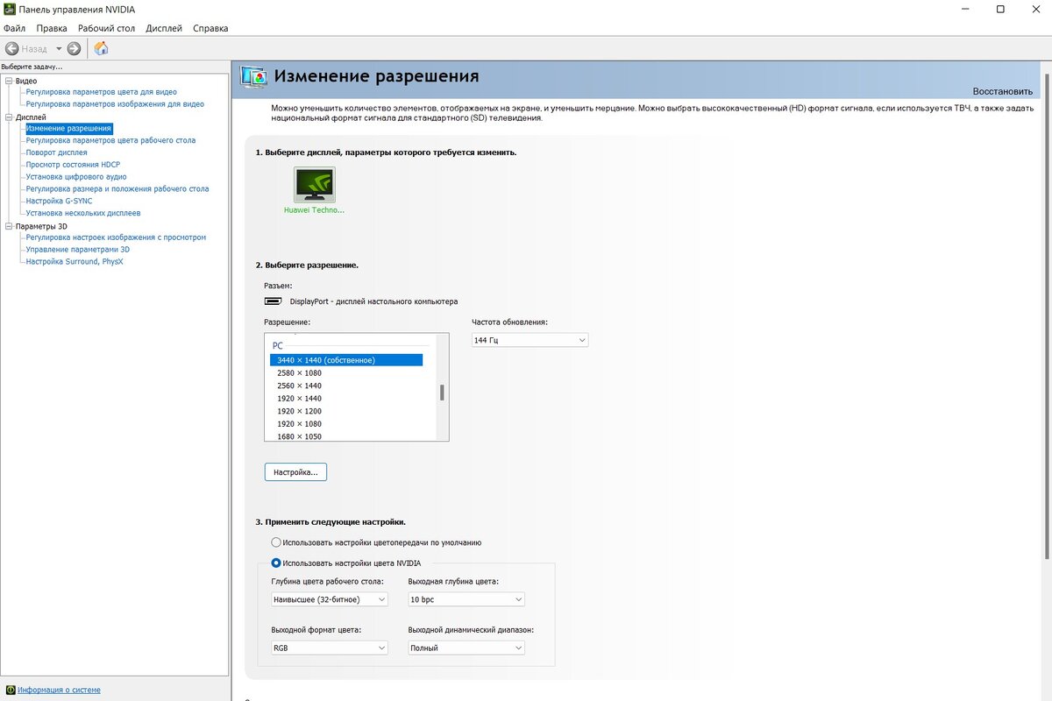Open Поворот дисплея page
The height and width of the screenshot is (701, 1052).
tap(56, 152)
